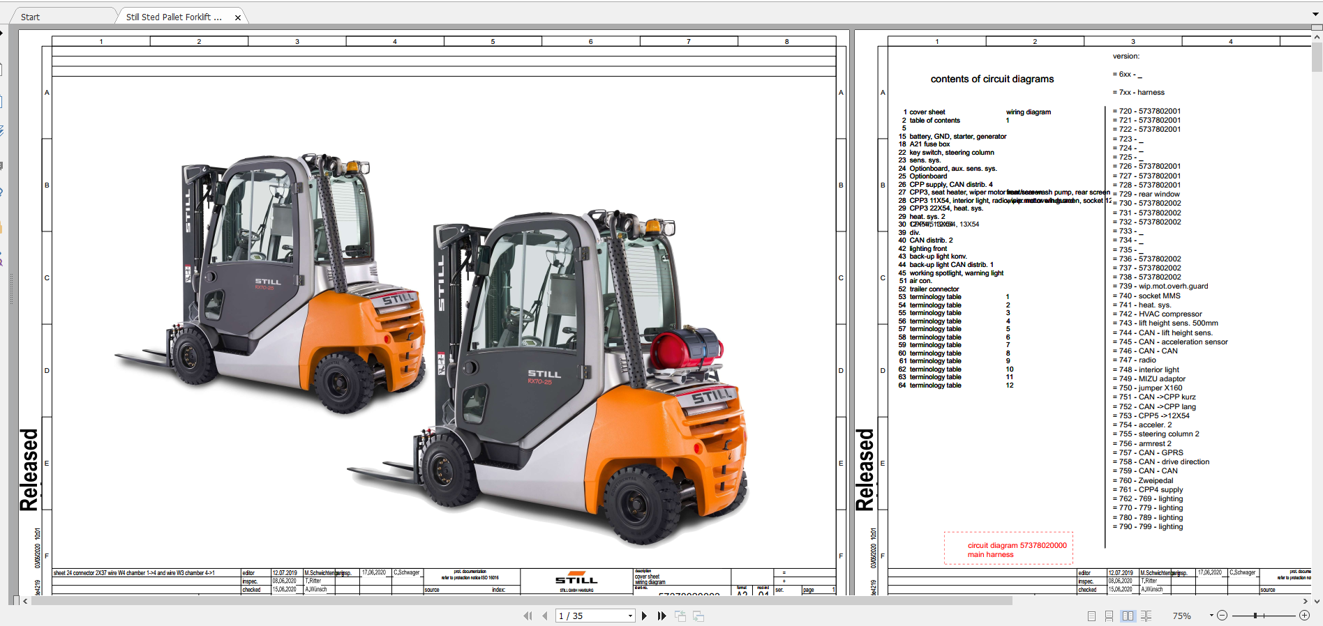Jump to the last page
Viewport: 1323px width, 626px height.
661,616
